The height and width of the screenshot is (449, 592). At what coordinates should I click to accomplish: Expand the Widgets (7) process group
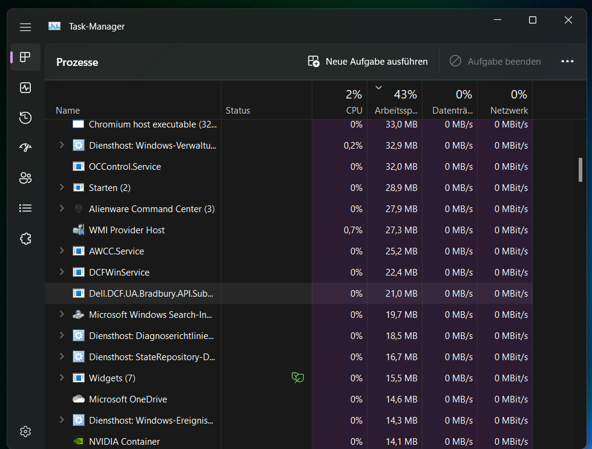click(x=62, y=377)
